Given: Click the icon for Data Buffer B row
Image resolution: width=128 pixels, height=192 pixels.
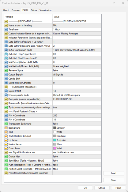Looking at the screenshot, I should (6, 46).
